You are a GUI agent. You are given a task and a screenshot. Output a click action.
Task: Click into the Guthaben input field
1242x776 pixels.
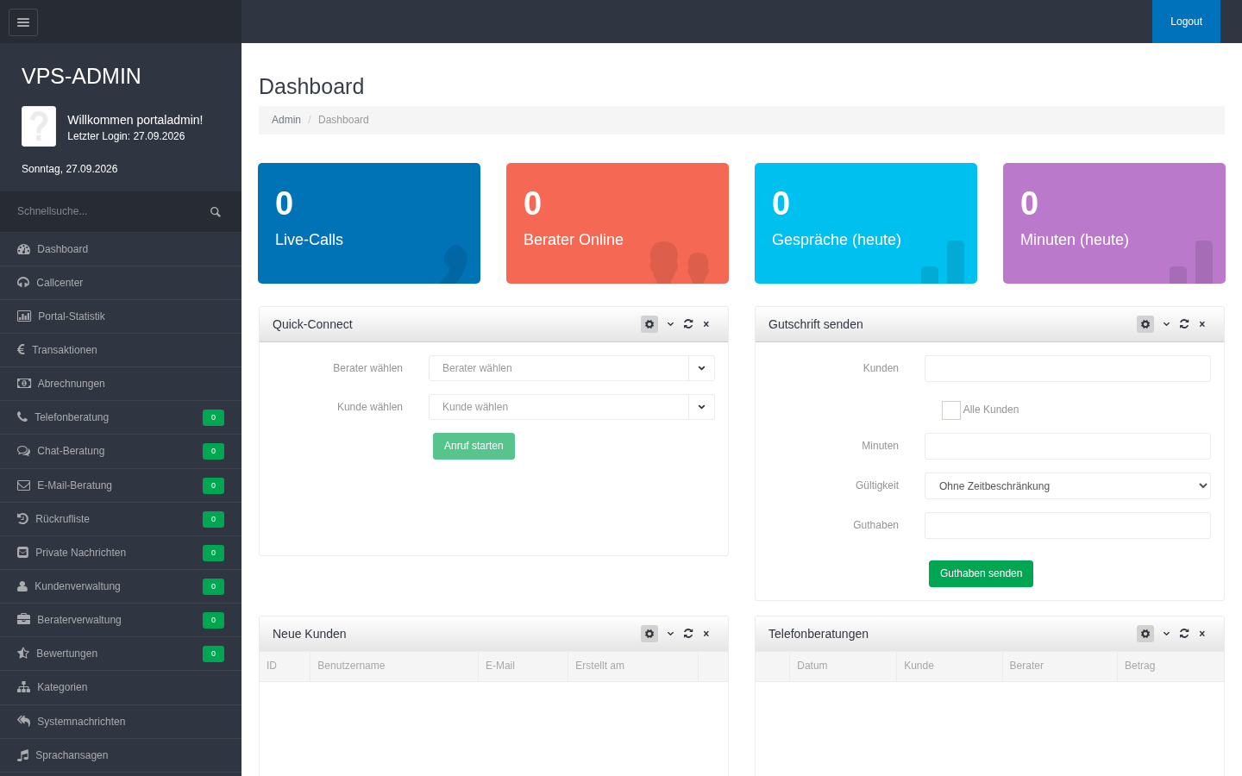click(1068, 525)
